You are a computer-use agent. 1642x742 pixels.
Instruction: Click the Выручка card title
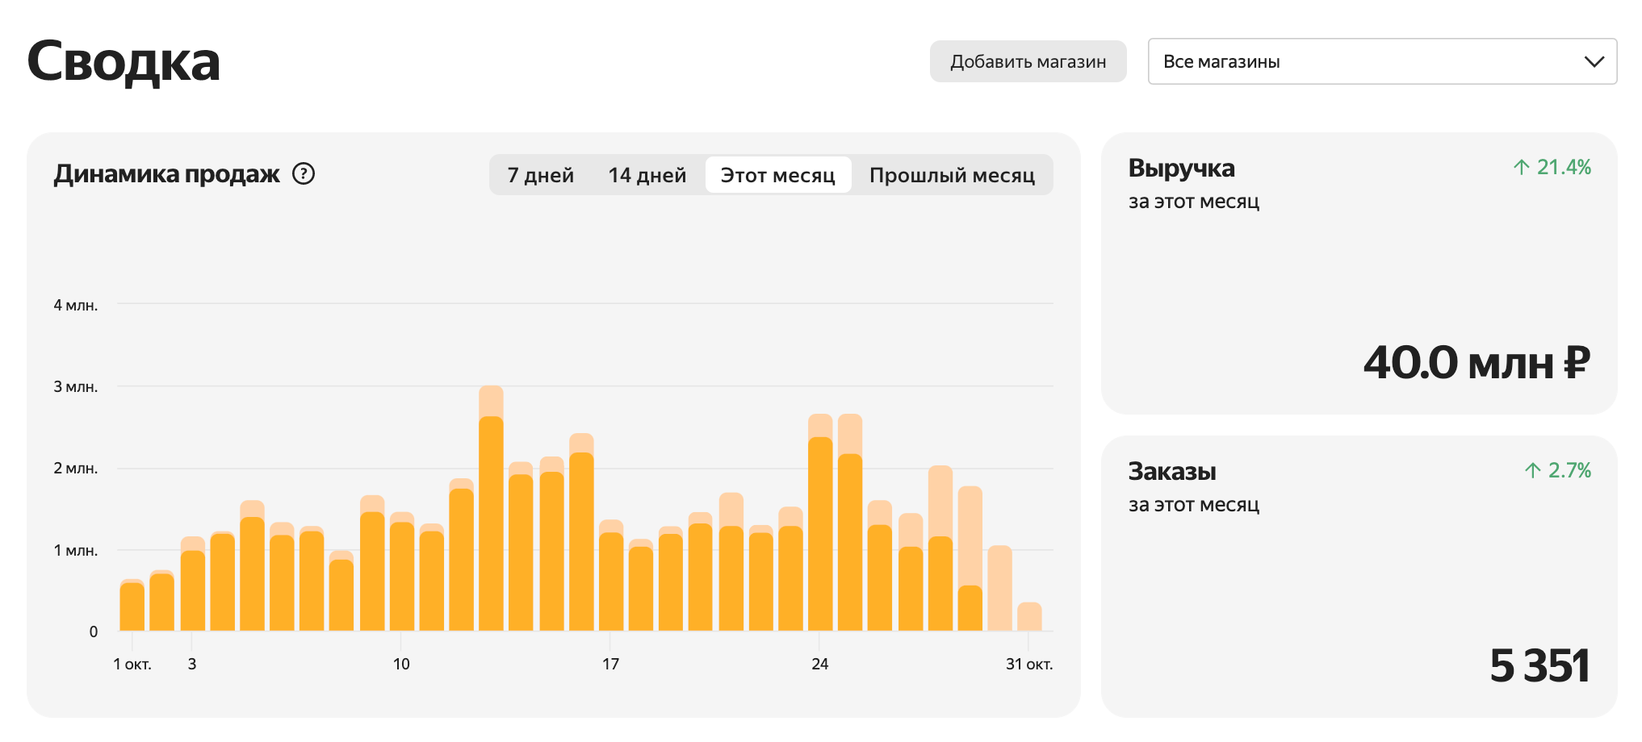(x=1181, y=168)
